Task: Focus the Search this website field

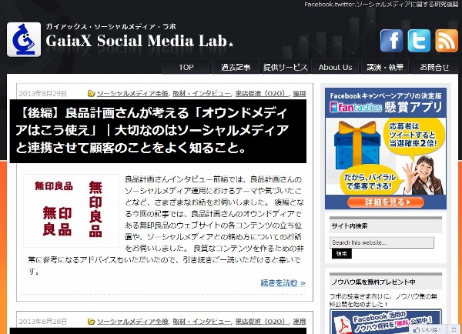Action: pos(382,242)
